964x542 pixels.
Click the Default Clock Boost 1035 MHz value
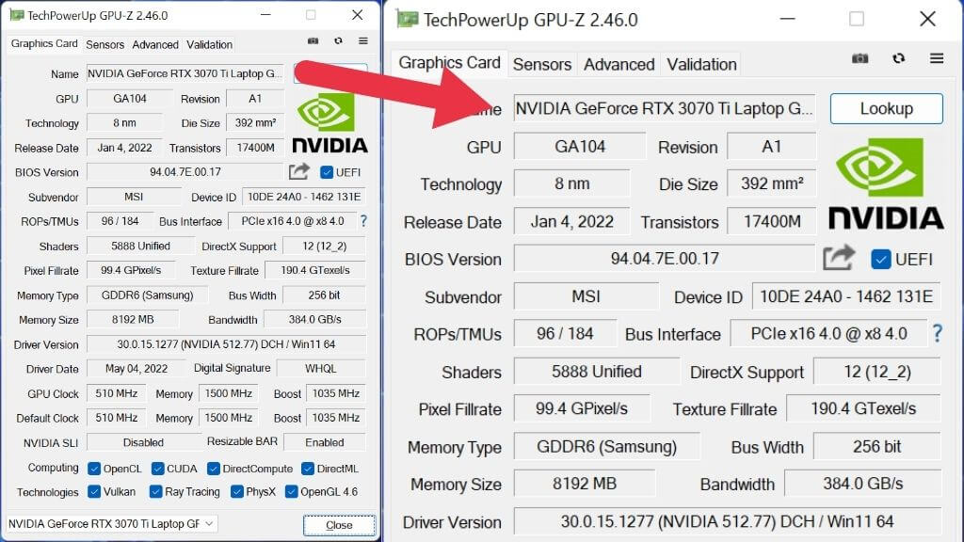pyautogui.click(x=336, y=418)
